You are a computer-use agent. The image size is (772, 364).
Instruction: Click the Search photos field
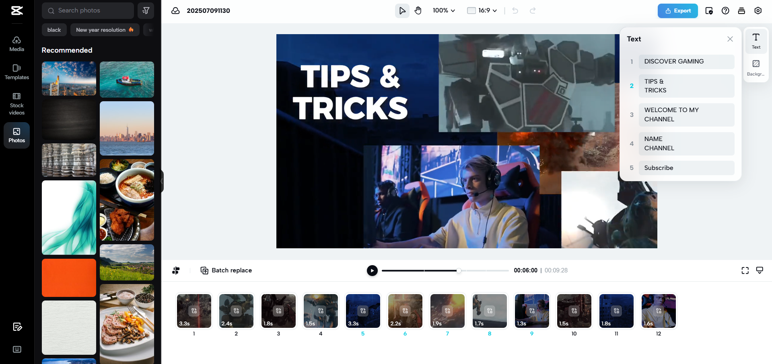coord(88,10)
